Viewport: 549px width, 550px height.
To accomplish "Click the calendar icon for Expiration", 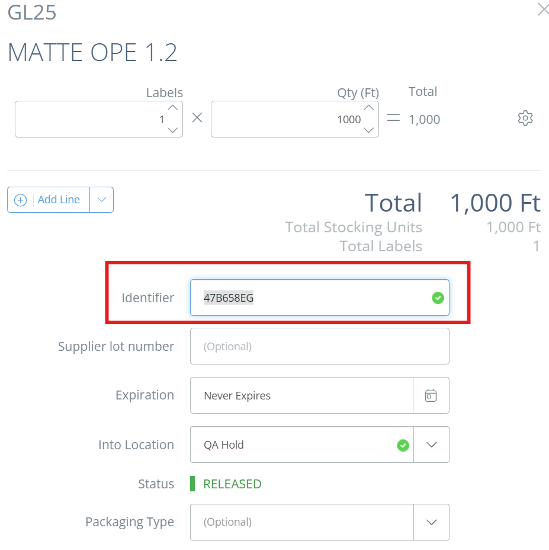I will tap(431, 395).
